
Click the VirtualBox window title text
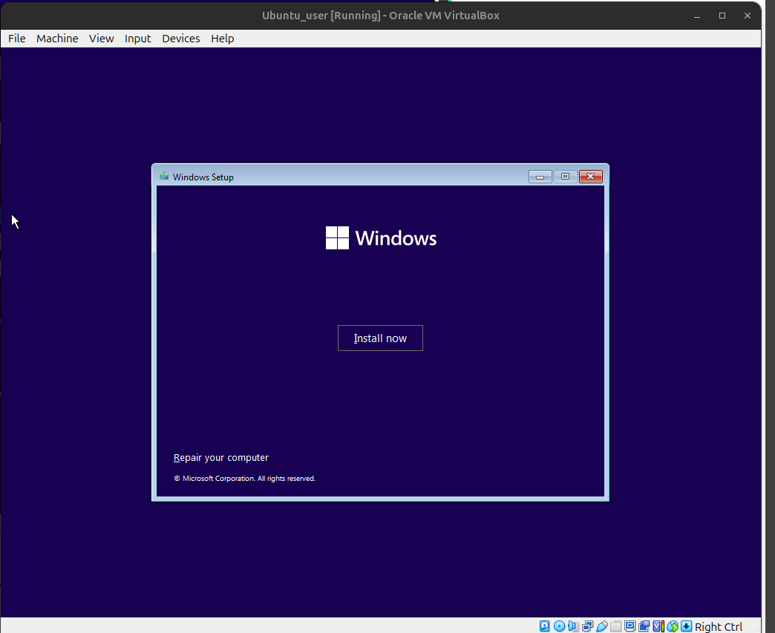(x=381, y=16)
